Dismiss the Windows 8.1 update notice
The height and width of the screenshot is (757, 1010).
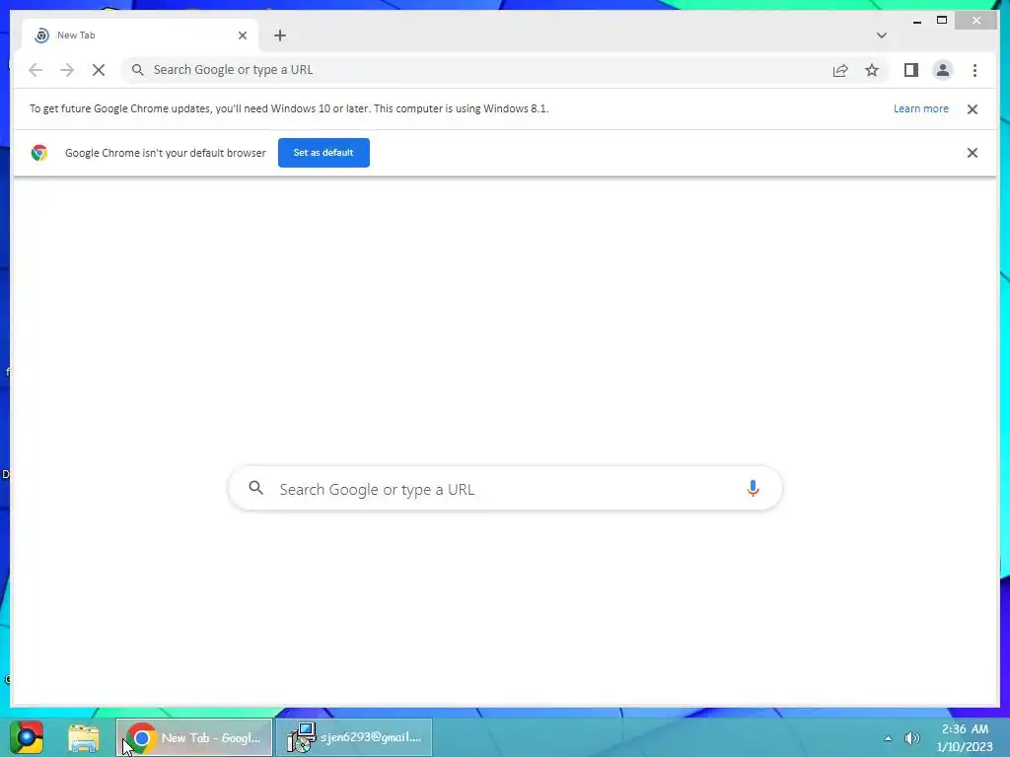point(972,109)
